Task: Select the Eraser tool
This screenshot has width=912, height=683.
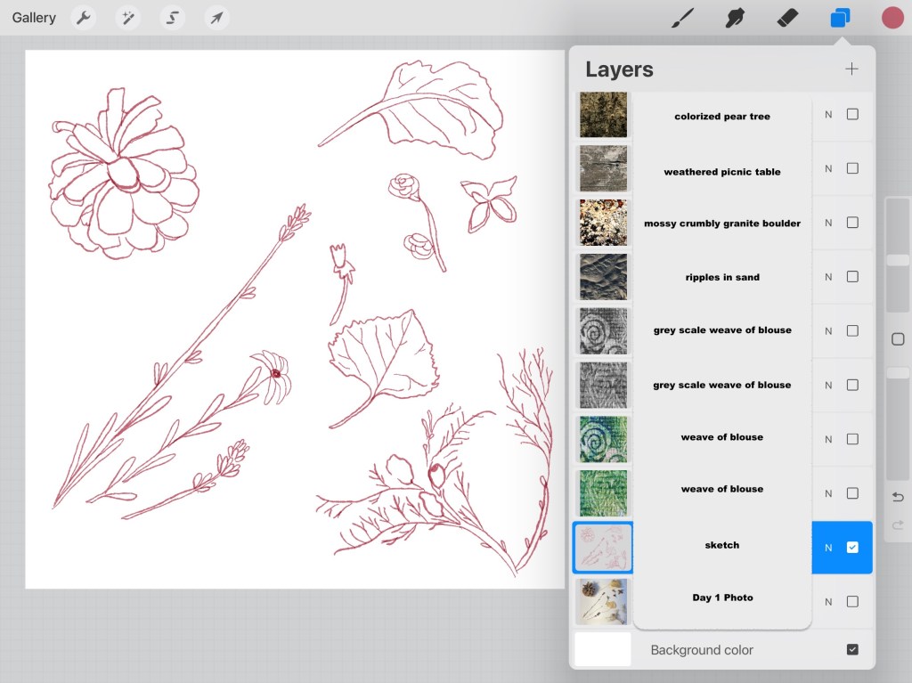Action: [x=787, y=18]
